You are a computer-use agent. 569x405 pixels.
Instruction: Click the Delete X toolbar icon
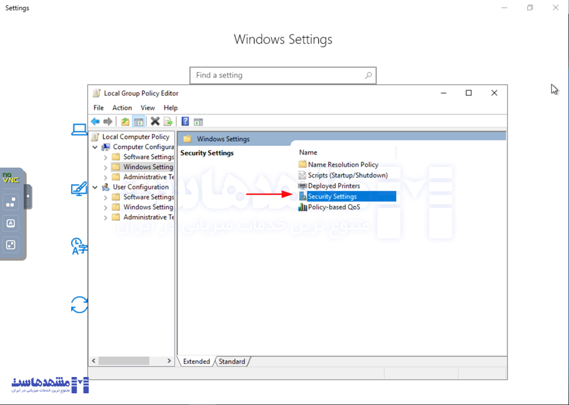point(155,121)
